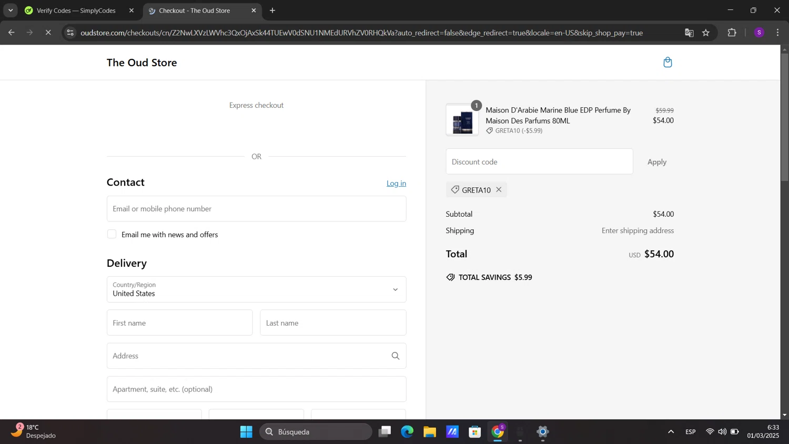Click the Express checkout heading
Viewport: 789px width, 444px height.
click(256, 105)
